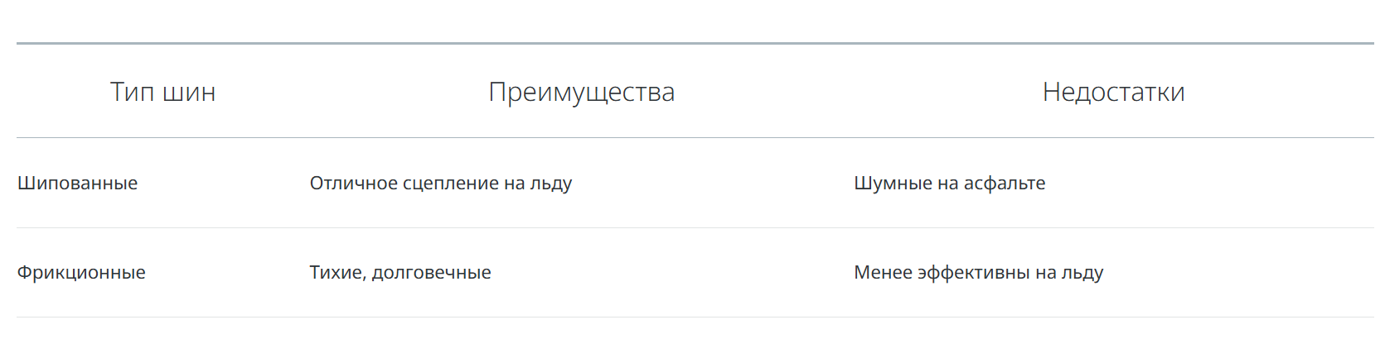
Task: Click the "Тихие, долговечные" advantages cell
Action: point(400,273)
